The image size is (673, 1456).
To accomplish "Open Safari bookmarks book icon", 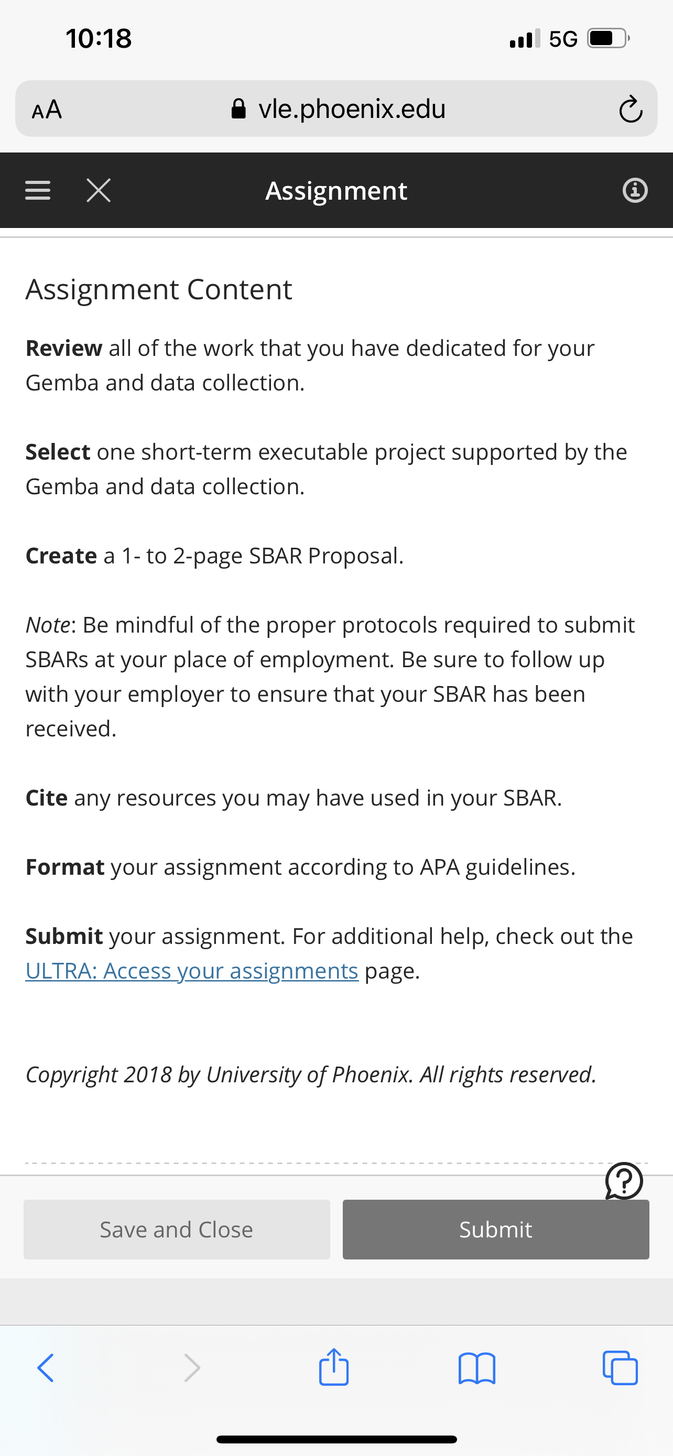I will click(x=477, y=1367).
